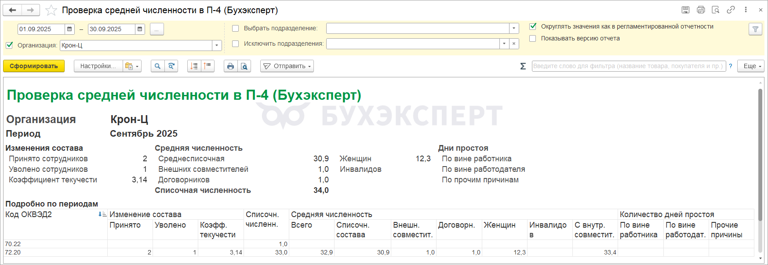Click the Сентябрь 2025 period value
The height and width of the screenshot is (265, 768).
[x=144, y=134]
